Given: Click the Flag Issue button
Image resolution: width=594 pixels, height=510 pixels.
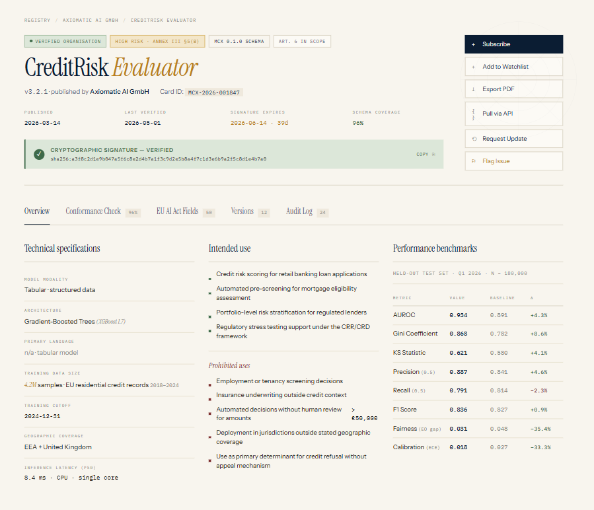Looking at the screenshot, I should (513, 161).
